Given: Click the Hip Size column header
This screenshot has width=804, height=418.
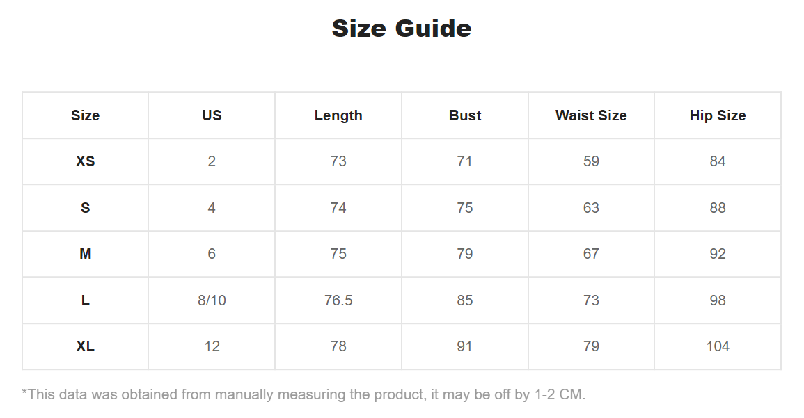Looking at the screenshot, I should point(718,115).
